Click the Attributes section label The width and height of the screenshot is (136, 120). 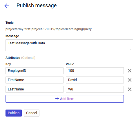click(13, 58)
